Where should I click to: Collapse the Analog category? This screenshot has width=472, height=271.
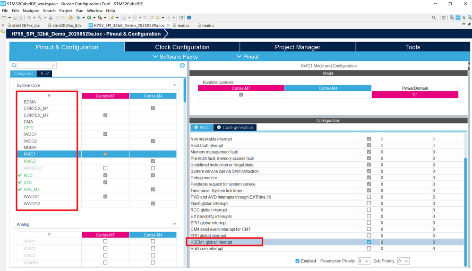pyautogui.click(x=174, y=224)
